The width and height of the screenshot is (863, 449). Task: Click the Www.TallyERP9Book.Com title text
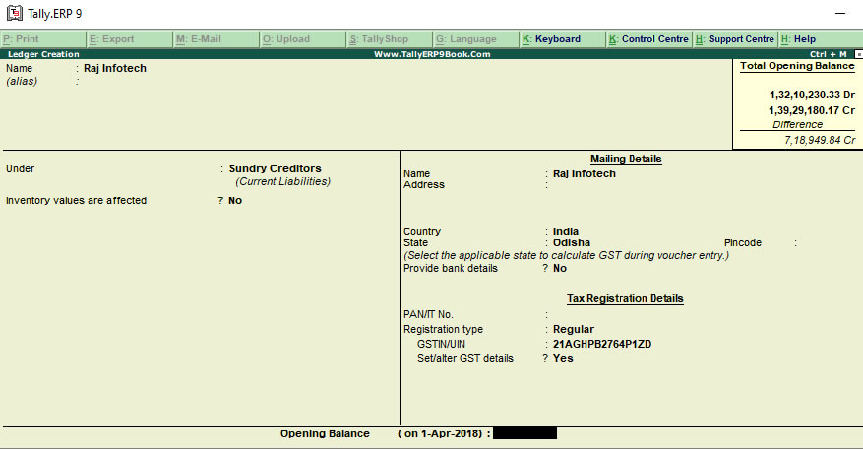coord(432,54)
